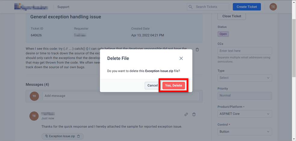The height and width of the screenshot is (141, 296).
Task: Click the Close Ticket button
Action: point(232,16)
